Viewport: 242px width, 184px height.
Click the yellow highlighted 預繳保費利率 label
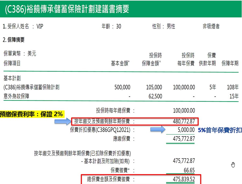point(32,114)
